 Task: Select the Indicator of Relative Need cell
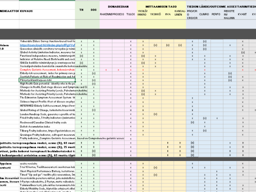tap(47, 59)
